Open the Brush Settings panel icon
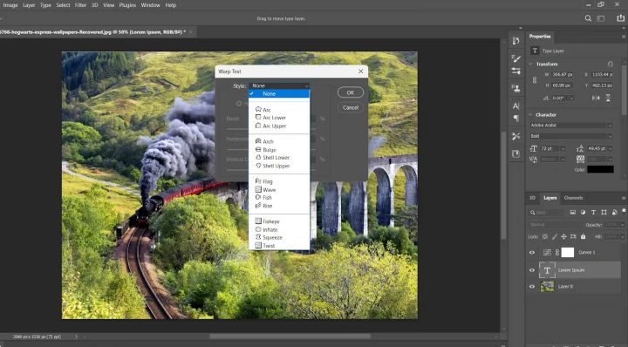 515,58
